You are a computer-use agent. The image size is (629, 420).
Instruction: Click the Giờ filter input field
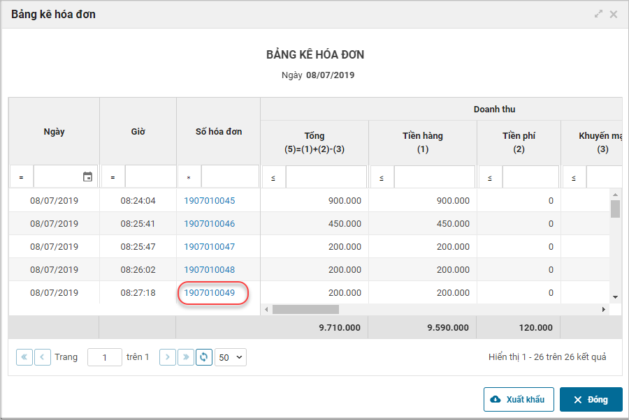pyautogui.click(x=150, y=177)
